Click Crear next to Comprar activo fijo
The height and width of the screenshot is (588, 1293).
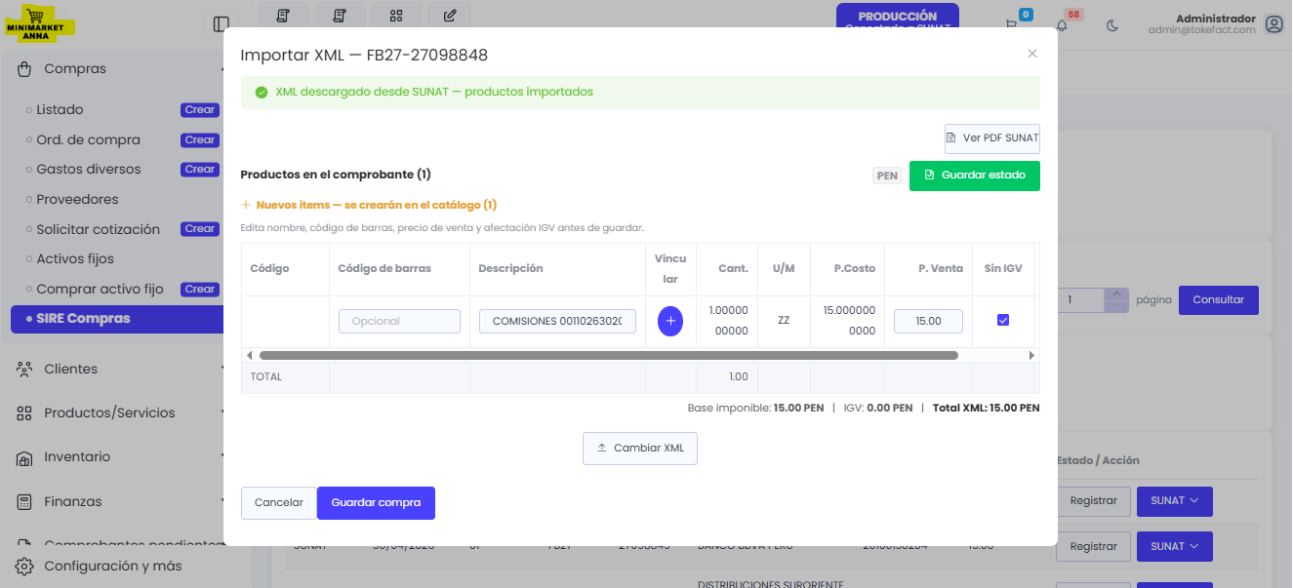click(200, 289)
